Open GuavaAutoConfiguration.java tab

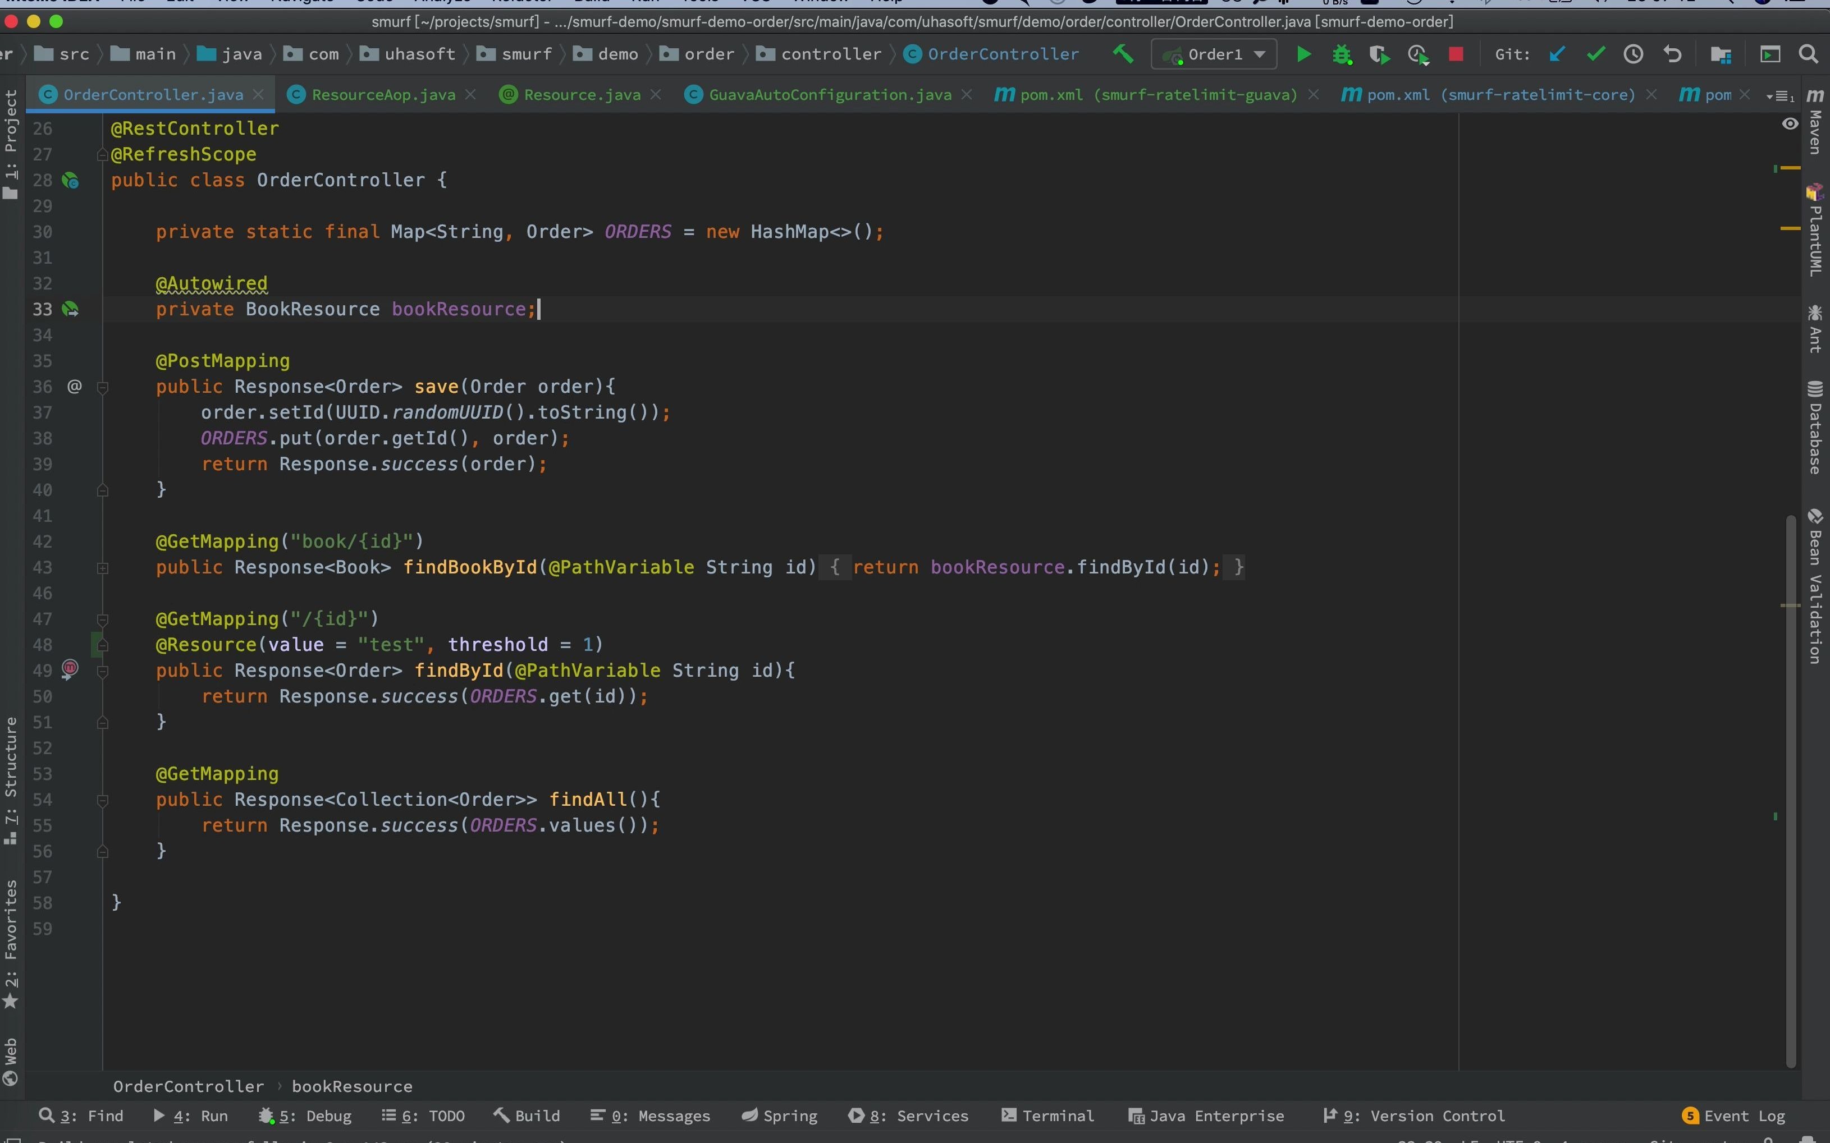(x=830, y=94)
